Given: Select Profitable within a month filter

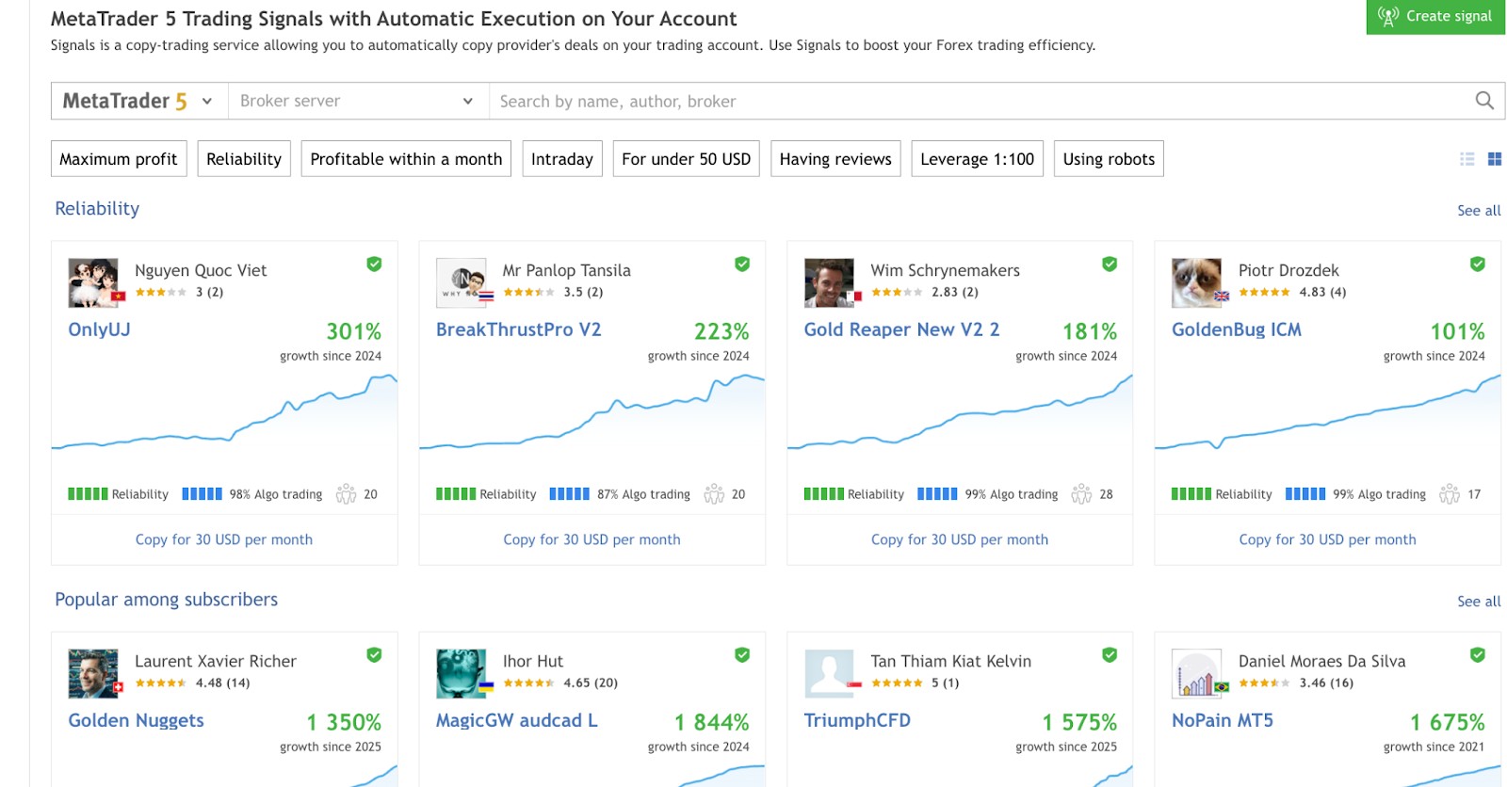Looking at the screenshot, I should point(406,159).
